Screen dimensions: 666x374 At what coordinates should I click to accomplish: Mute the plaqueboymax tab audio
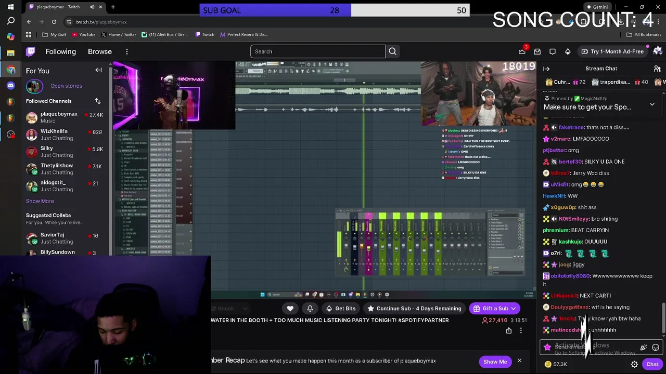point(92,7)
